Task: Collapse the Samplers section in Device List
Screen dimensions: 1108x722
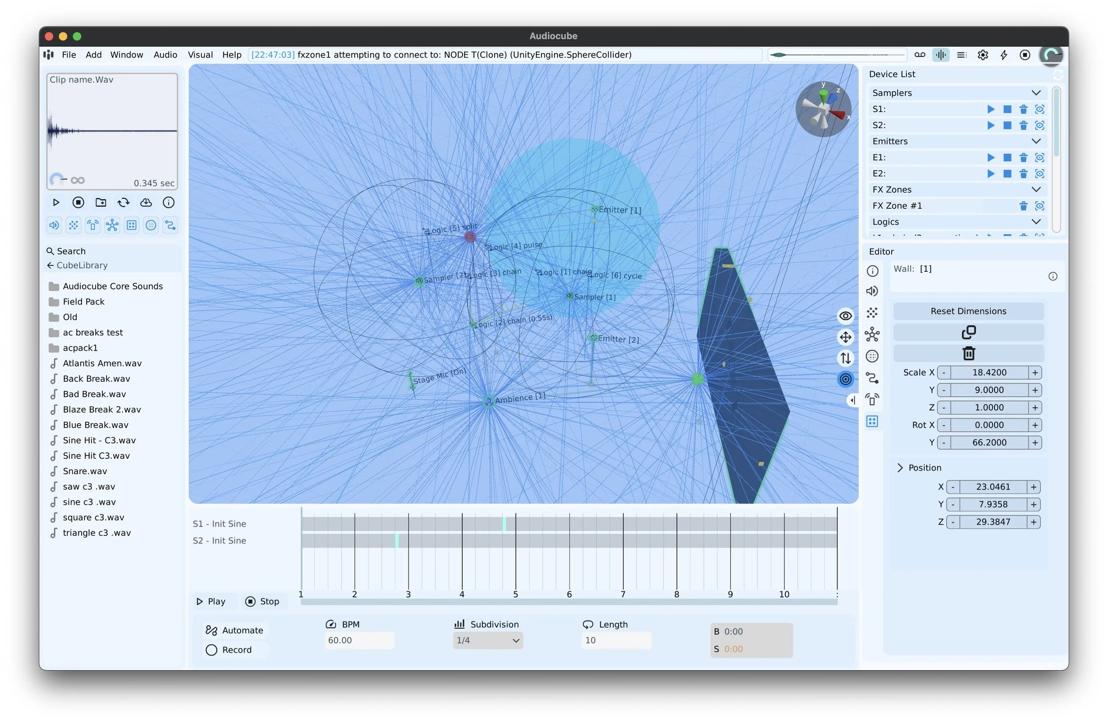Action: pos(1036,93)
